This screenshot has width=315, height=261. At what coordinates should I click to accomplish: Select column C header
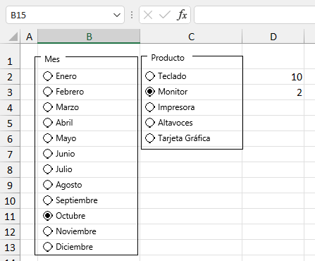pyautogui.click(x=191, y=37)
